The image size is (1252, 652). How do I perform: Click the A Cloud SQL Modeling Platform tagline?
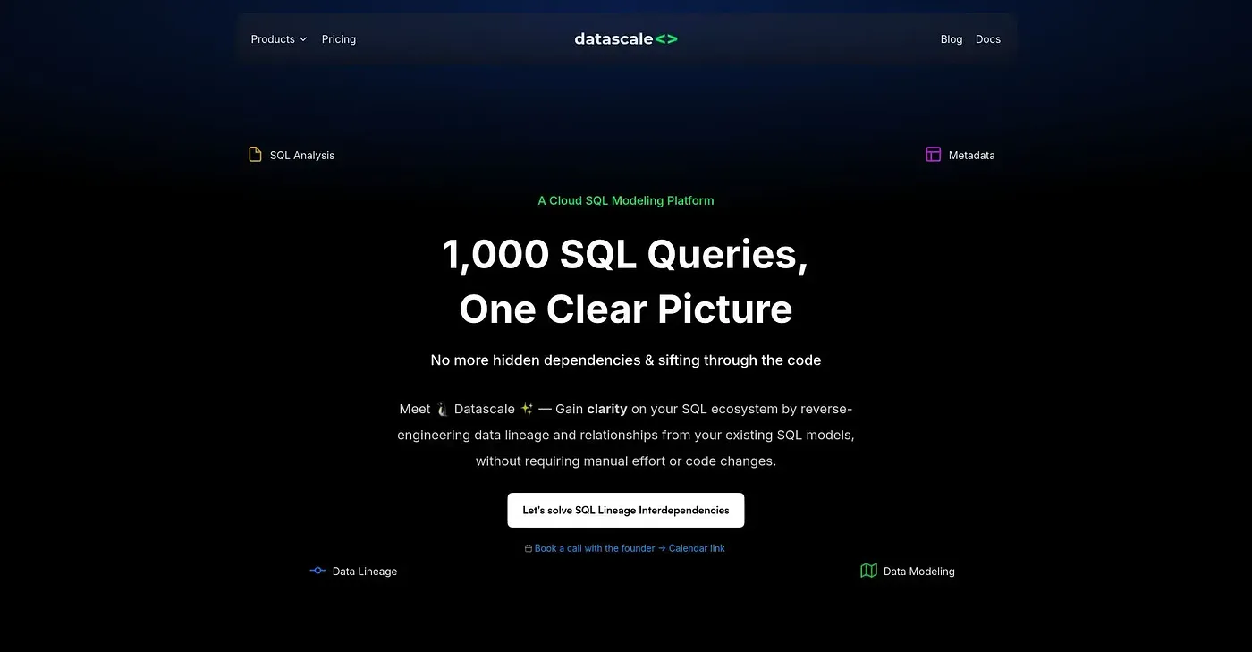626,200
